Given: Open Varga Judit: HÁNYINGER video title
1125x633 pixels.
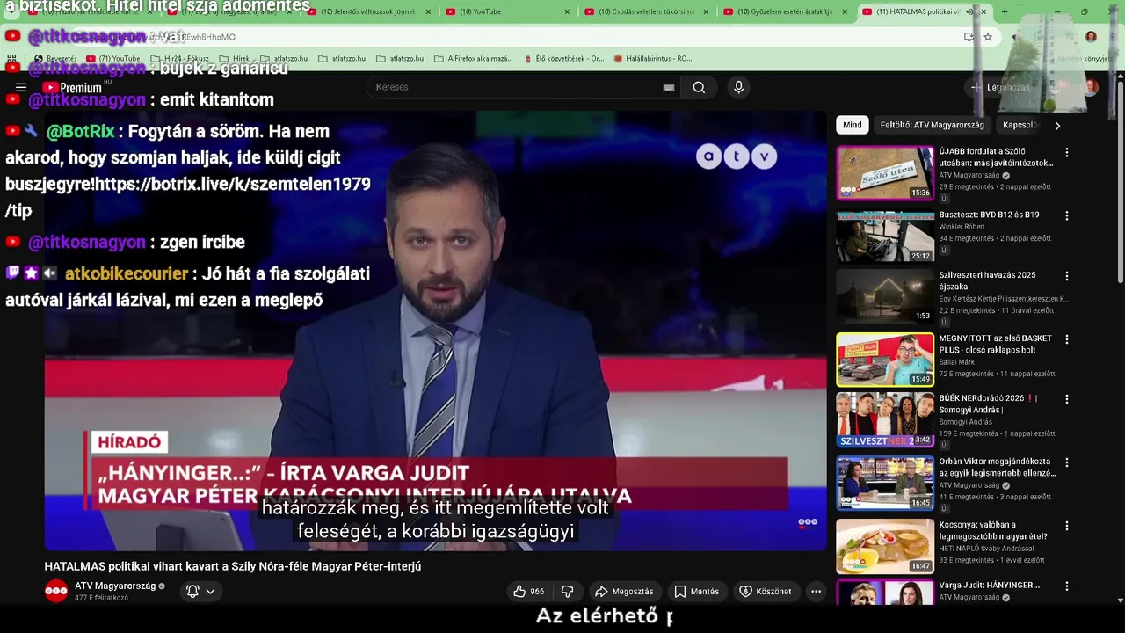Looking at the screenshot, I should click(989, 585).
